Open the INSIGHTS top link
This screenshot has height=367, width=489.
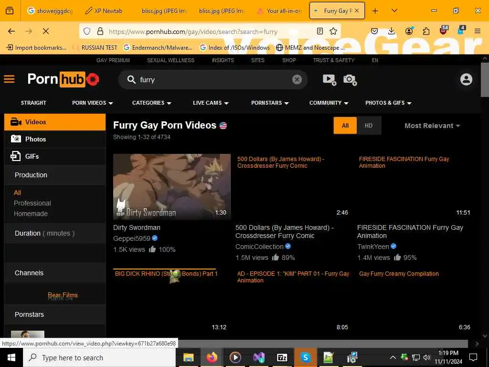point(223,60)
